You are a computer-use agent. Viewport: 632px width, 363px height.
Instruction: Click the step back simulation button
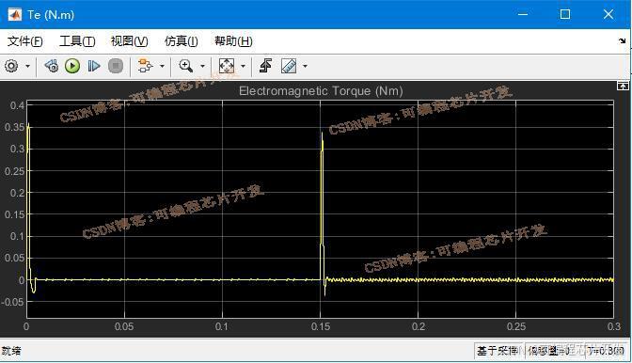[51, 66]
